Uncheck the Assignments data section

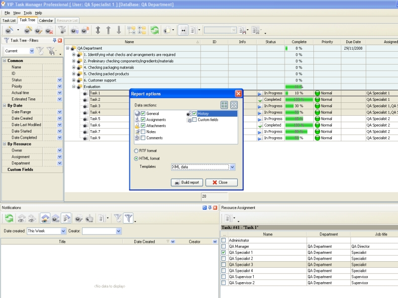[x=143, y=120]
